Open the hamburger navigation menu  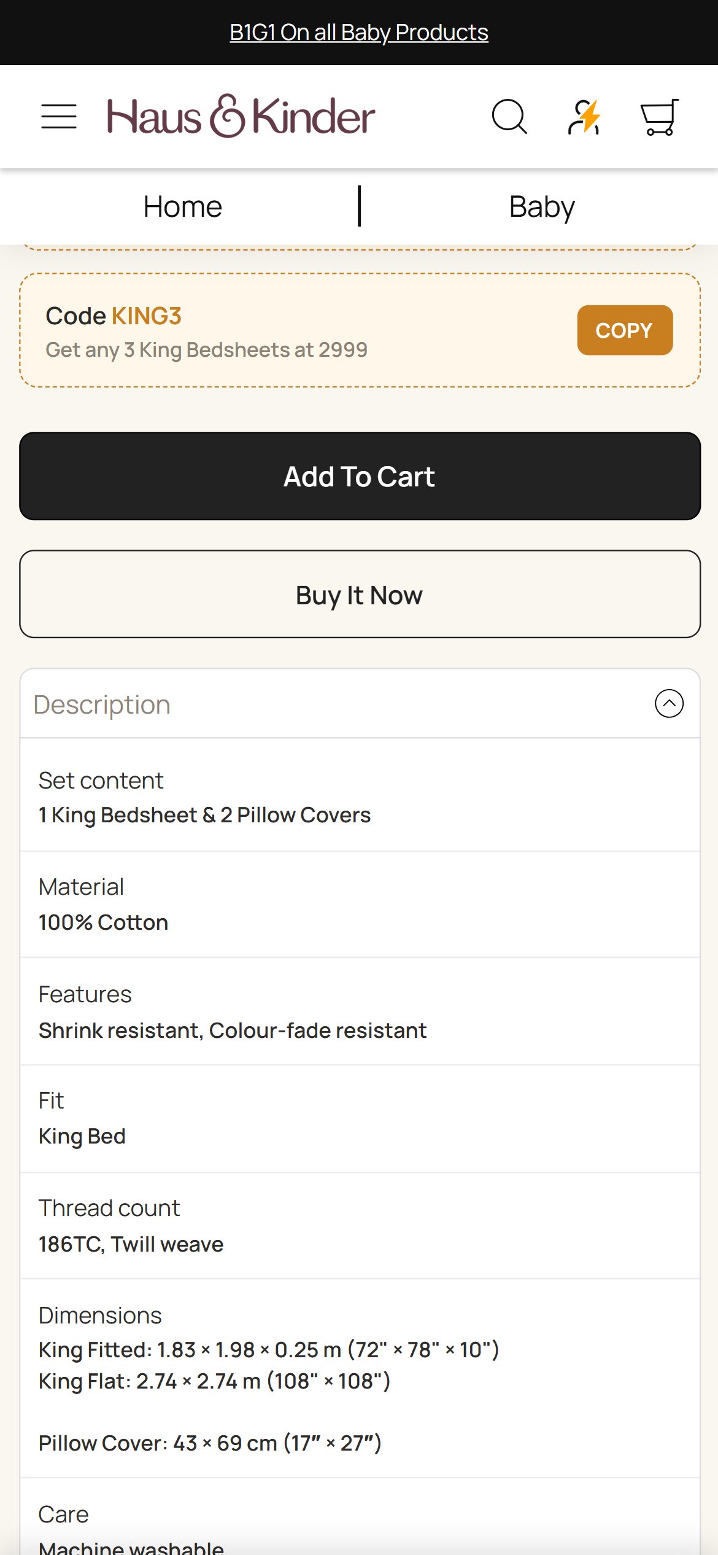(x=59, y=117)
